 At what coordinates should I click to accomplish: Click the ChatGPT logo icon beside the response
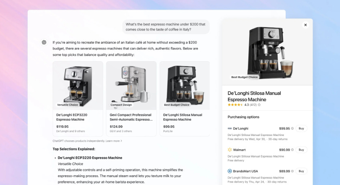coord(44,42)
